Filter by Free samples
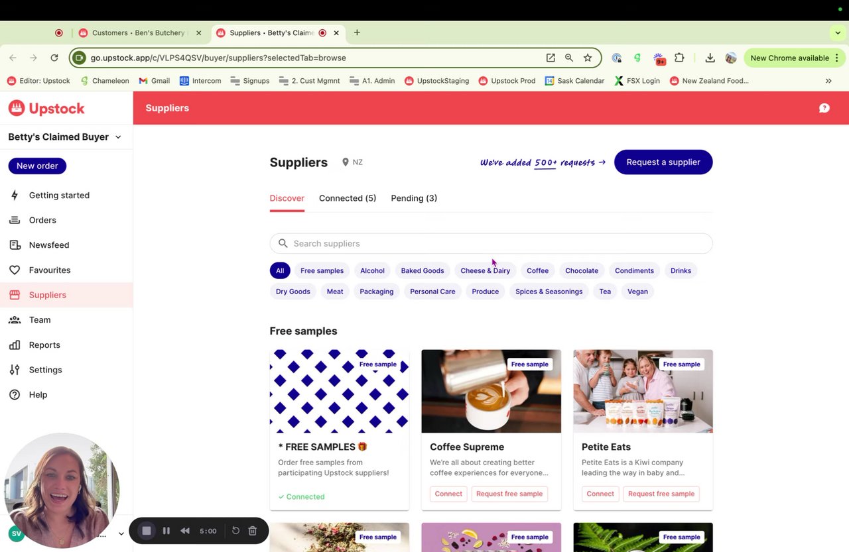The width and height of the screenshot is (849, 552). [322, 270]
